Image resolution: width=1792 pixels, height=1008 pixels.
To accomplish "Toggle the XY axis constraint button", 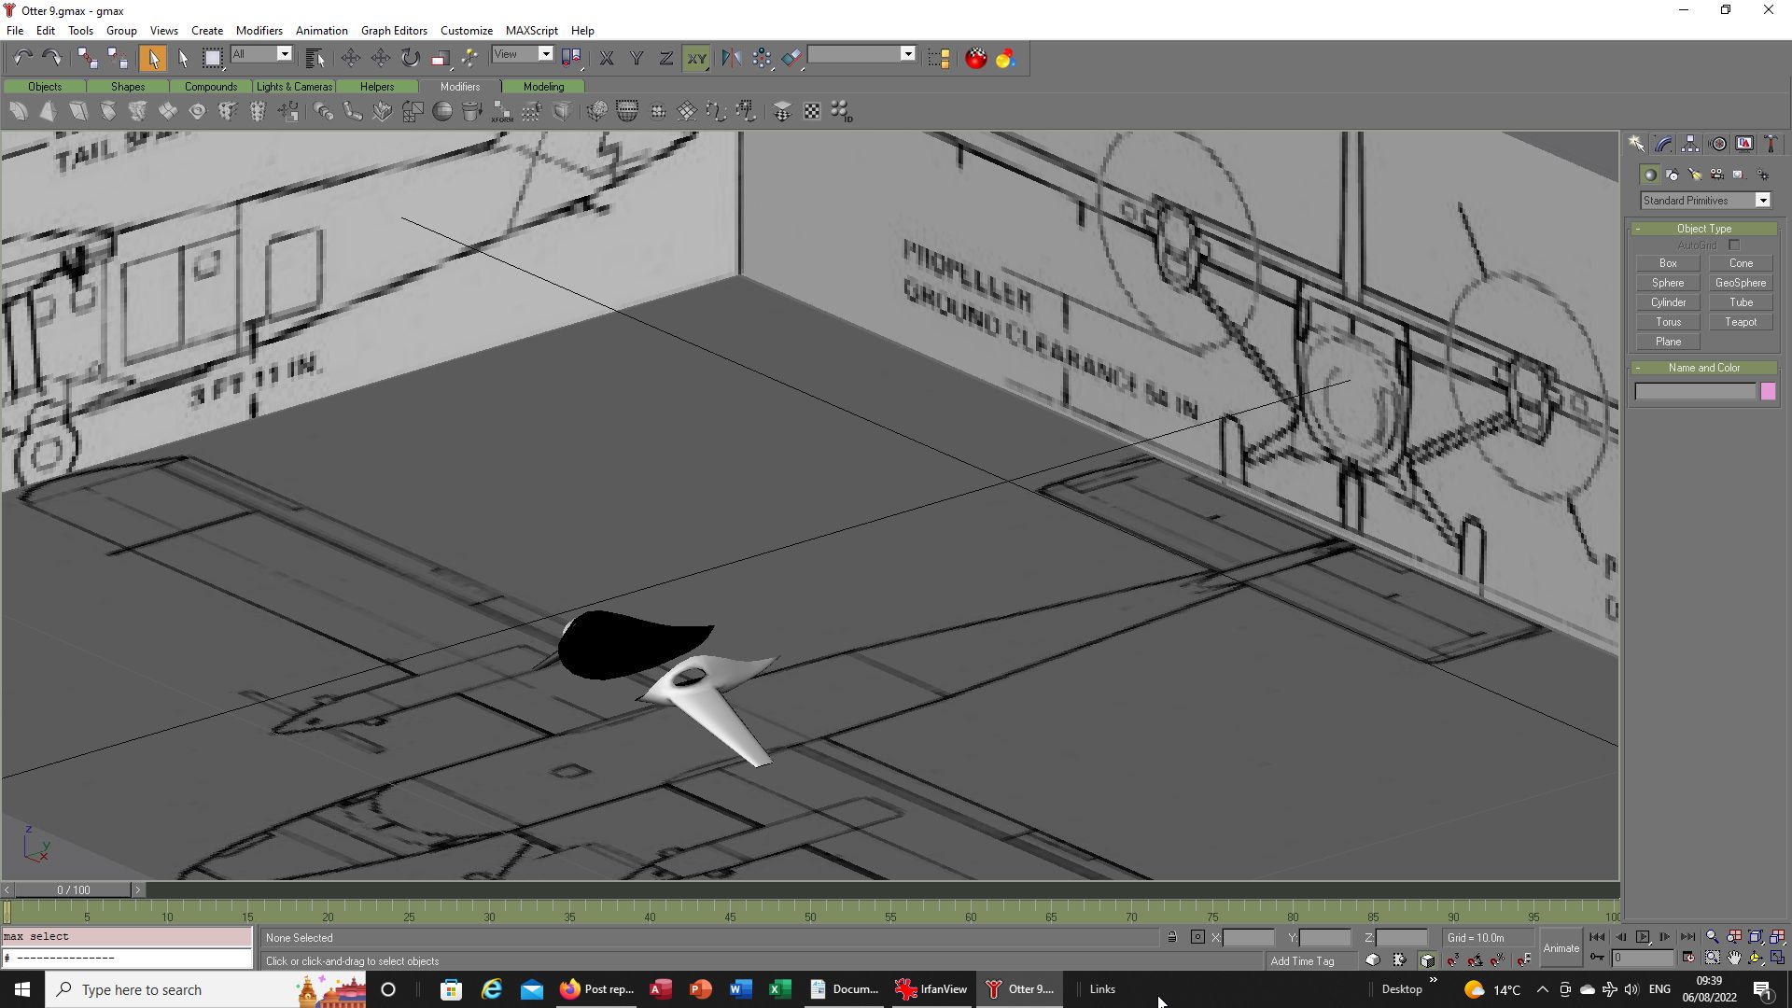I will (696, 58).
